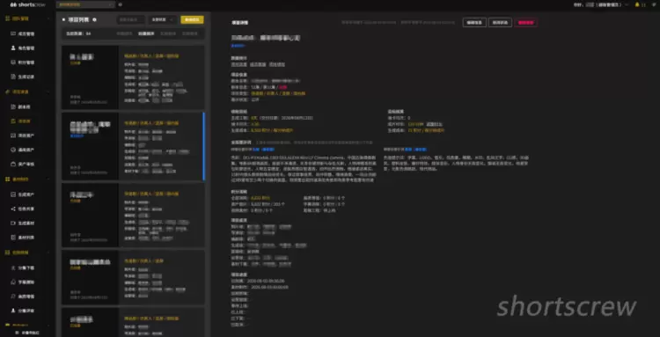Click the pink-outlined button in details header
The image size is (660, 337).
(525, 23)
